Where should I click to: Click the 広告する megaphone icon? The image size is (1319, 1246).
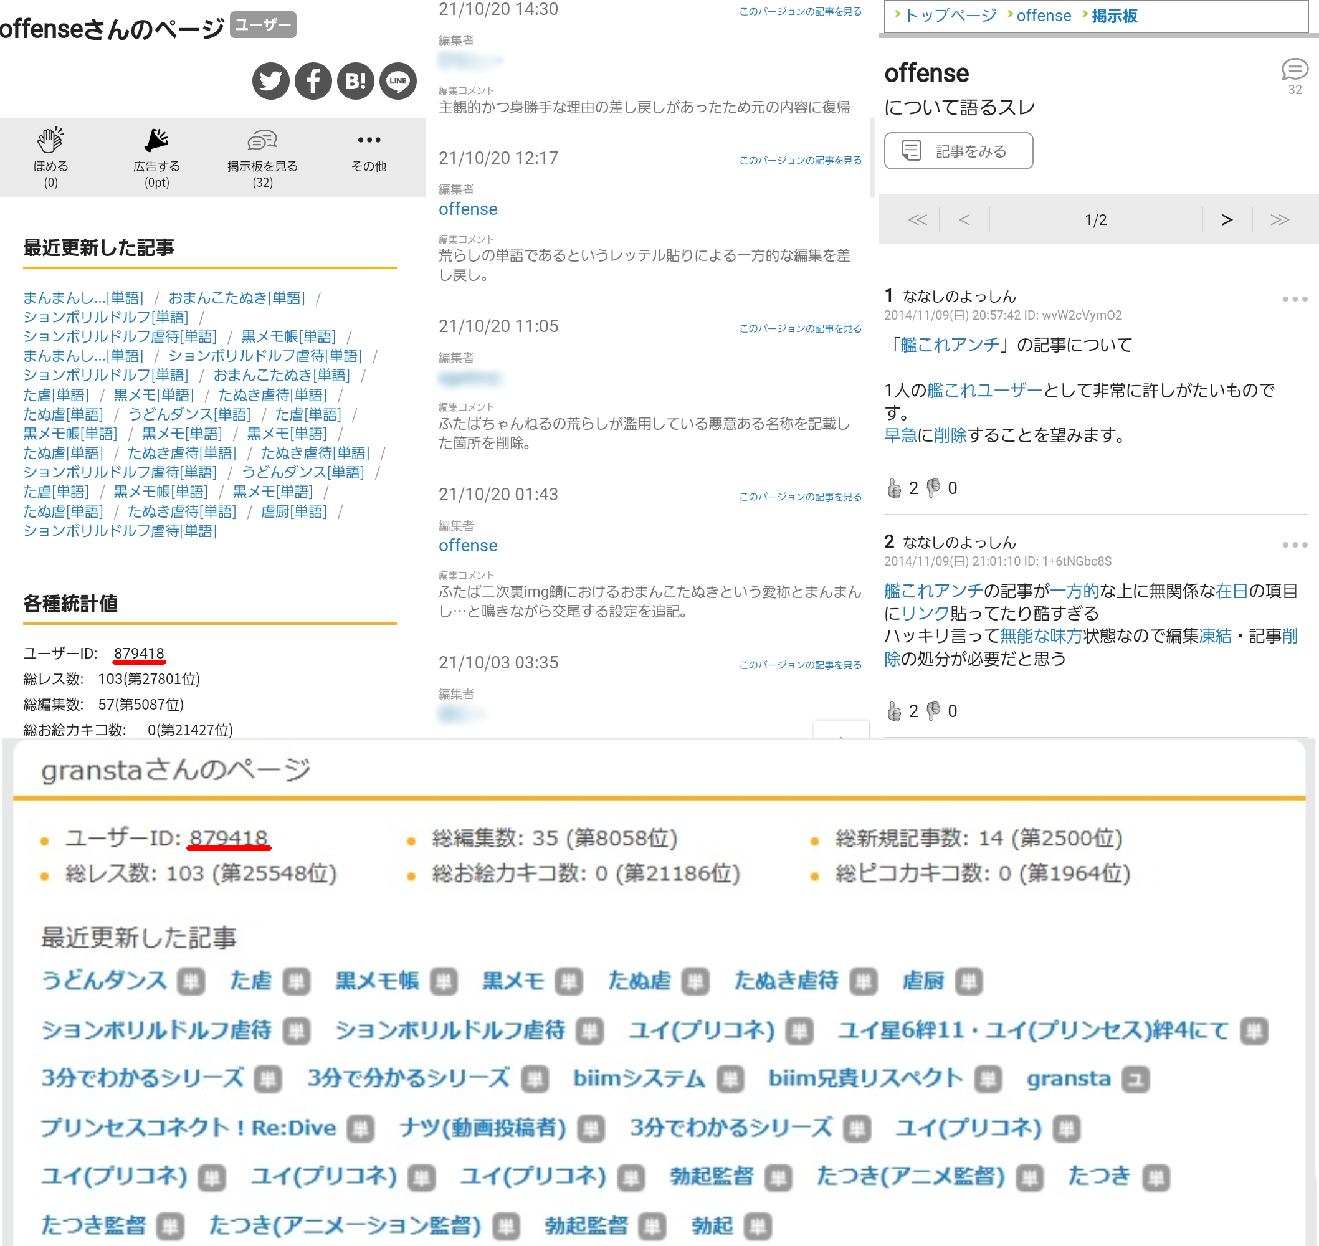coord(157,140)
